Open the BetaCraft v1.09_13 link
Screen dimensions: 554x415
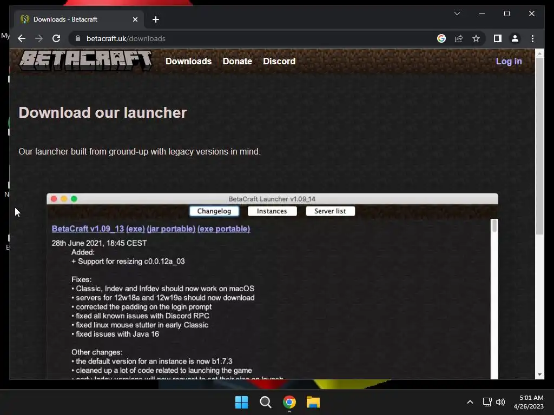[x=88, y=229]
